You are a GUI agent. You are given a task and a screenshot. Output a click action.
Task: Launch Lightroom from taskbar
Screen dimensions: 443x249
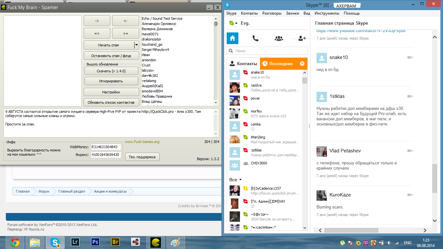(75, 242)
